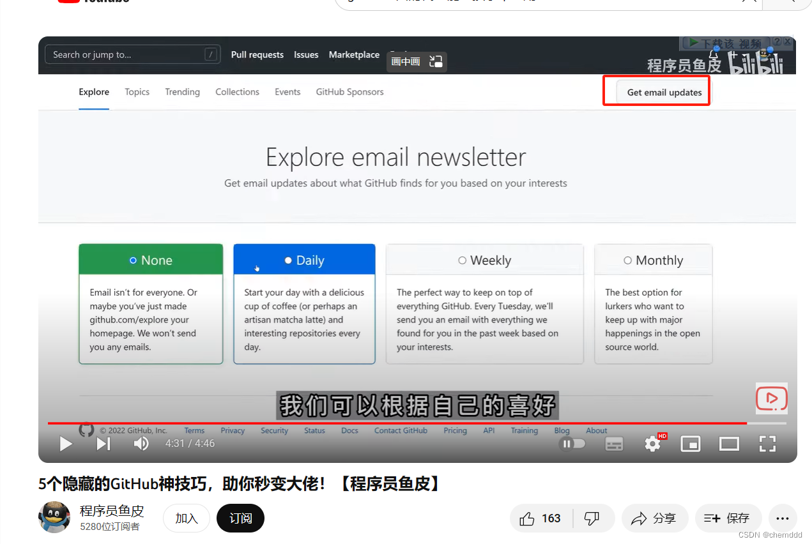Open Pull requests in GitHub header
Image resolution: width=812 pixels, height=544 pixels.
click(257, 55)
